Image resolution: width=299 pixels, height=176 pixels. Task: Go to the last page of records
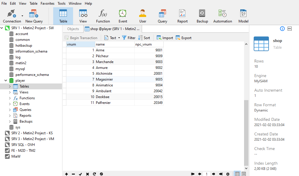[x=221, y=174]
